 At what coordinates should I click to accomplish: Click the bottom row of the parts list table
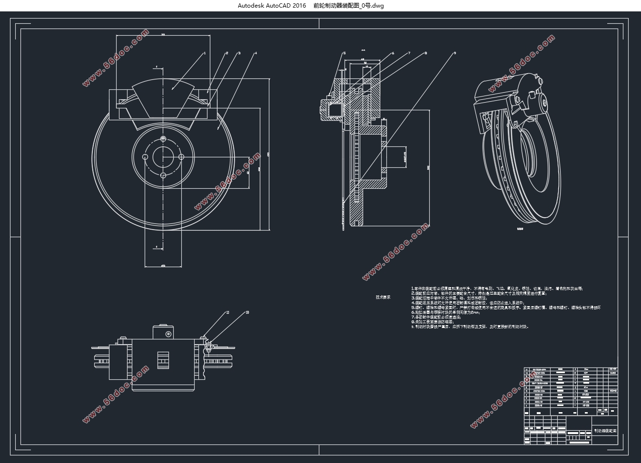point(570,405)
